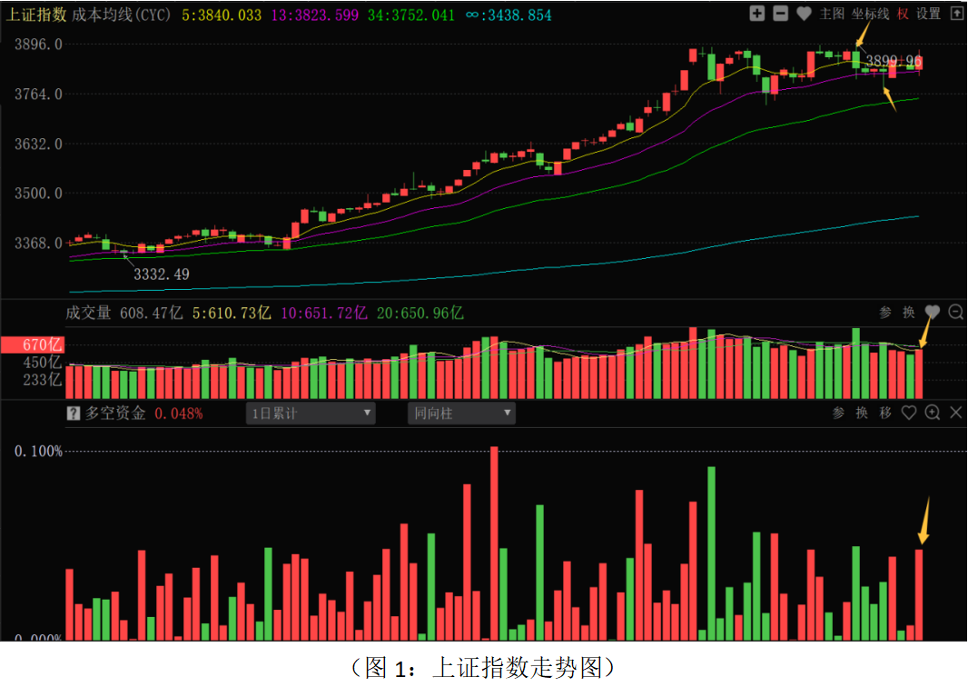The width and height of the screenshot is (968, 687).
Task: Click the zoom-in magnifier in 多空资金 panel
Action: (932, 413)
